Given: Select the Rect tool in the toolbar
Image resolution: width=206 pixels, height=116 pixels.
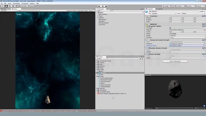Looking at the screenshot, I should tap(17, 6).
